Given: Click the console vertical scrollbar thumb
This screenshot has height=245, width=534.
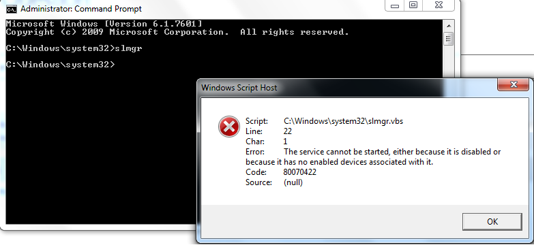Looking at the screenshot, I should pyautogui.click(x=448, y=38).
